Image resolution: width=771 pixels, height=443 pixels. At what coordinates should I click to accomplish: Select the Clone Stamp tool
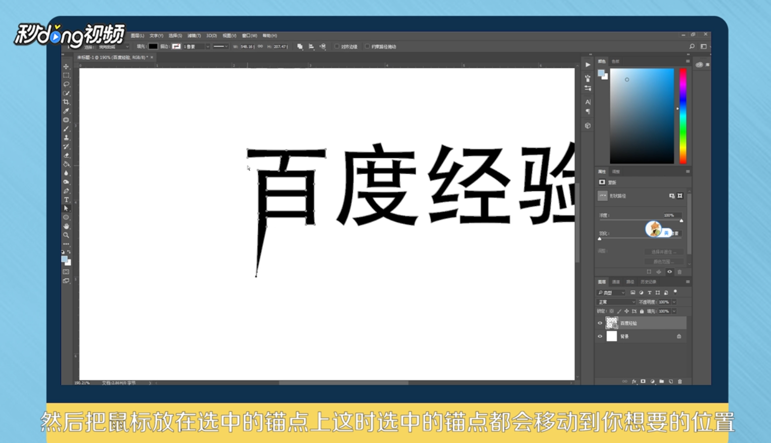(66, 138)
